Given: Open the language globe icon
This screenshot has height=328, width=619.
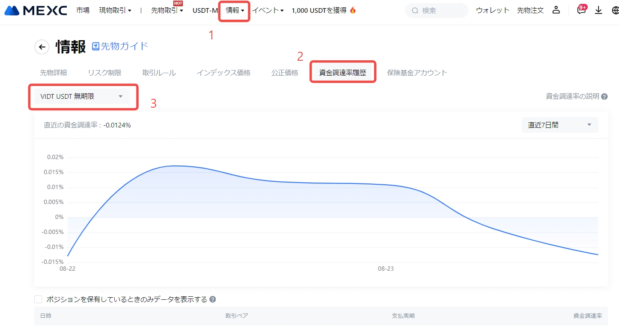Looking at the screenshot, I should pyautogui.click(x=615, y=10).
